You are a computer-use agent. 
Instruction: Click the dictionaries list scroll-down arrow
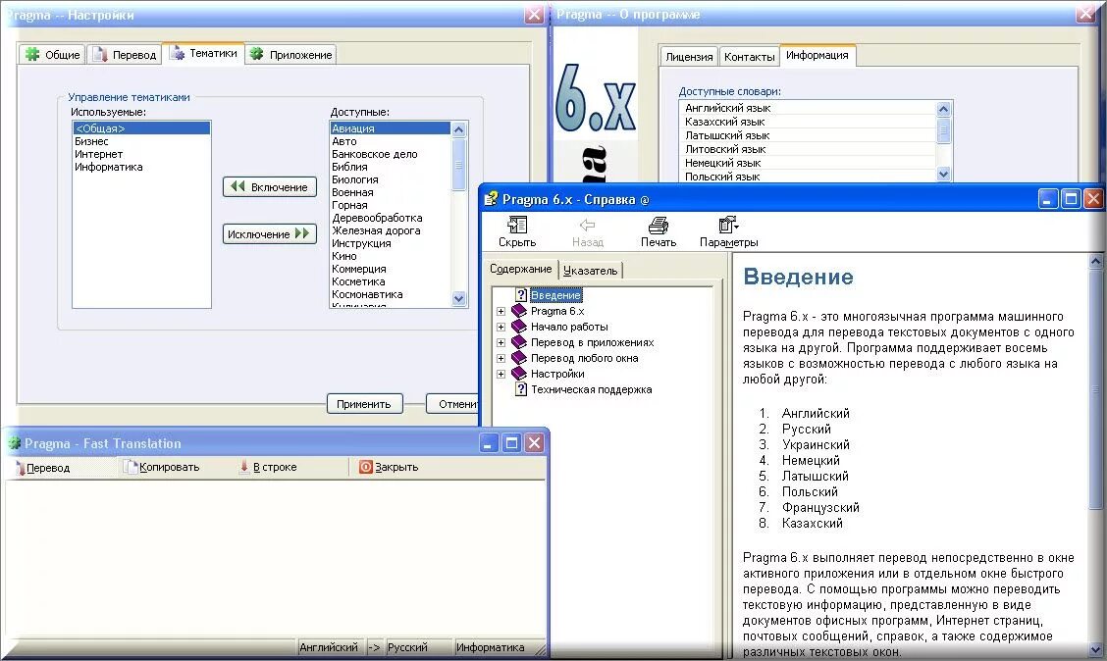[944, 174]
